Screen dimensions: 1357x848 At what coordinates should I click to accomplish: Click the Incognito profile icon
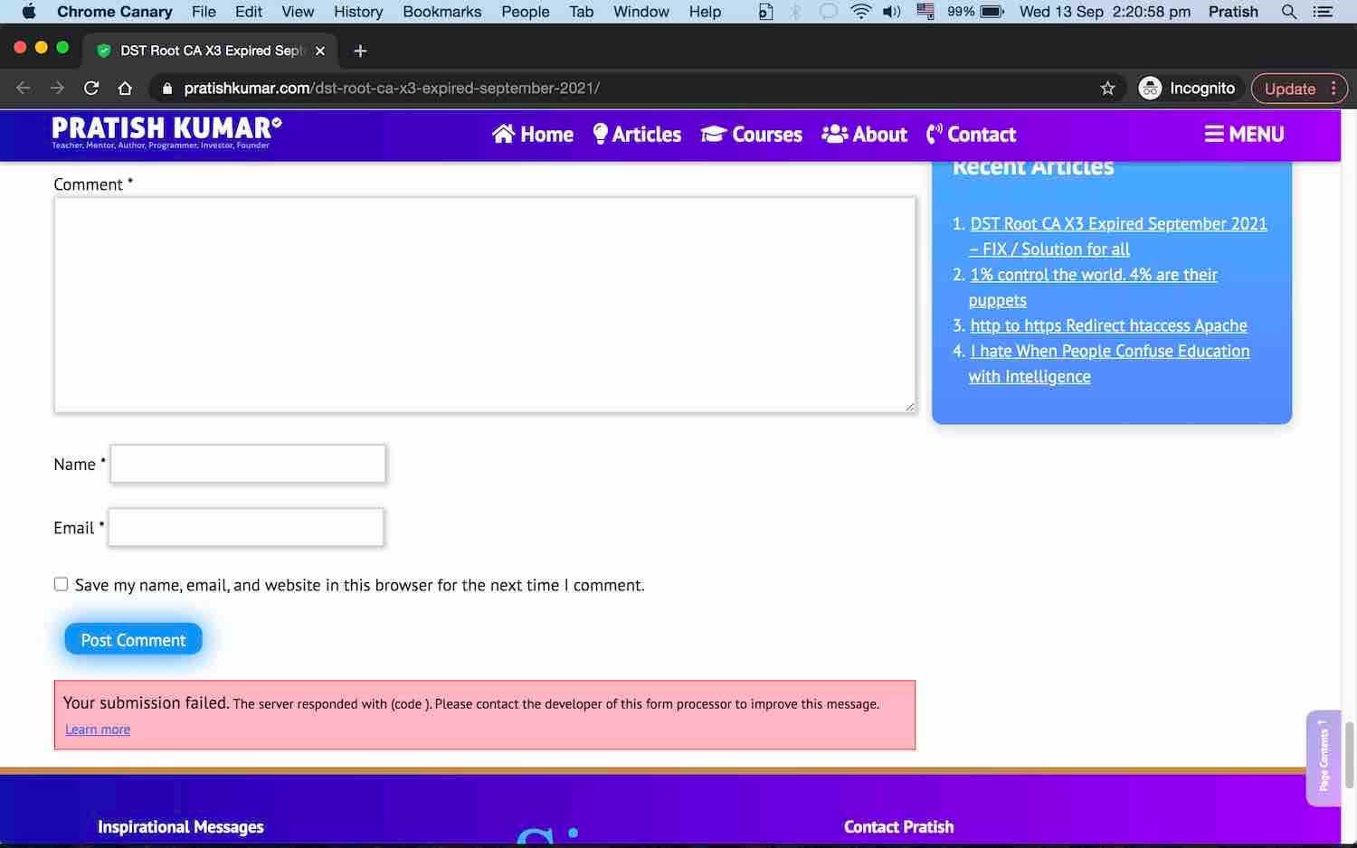click(1150, 88)
